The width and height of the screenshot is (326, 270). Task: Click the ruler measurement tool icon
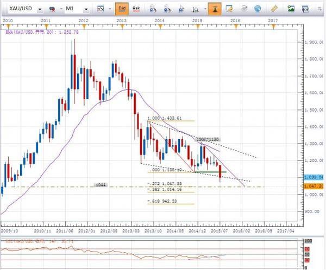[x=275, y=9]
